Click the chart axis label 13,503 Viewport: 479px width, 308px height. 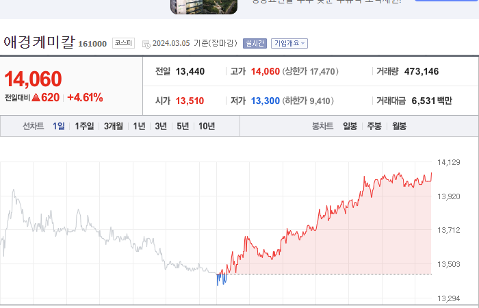tap(448, 264)
